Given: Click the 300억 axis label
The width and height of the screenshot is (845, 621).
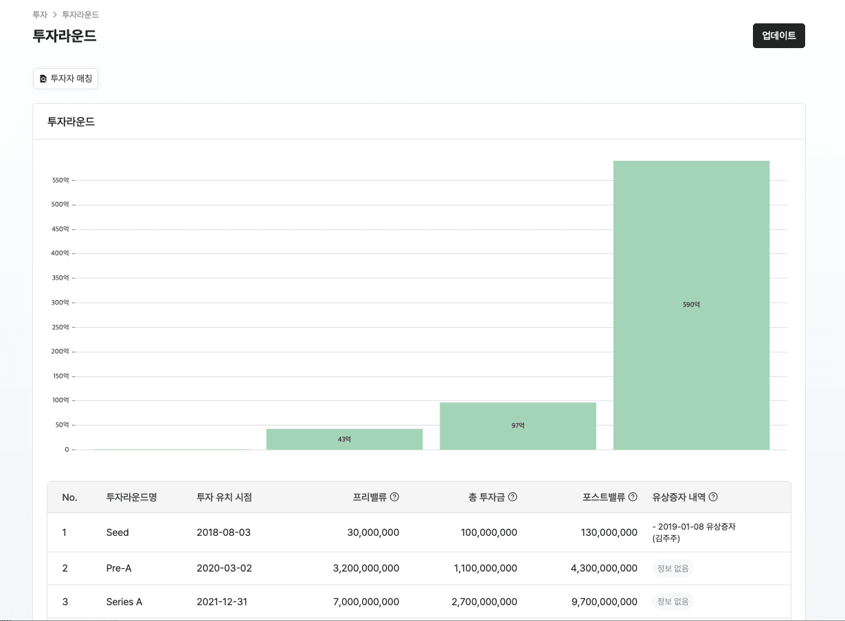Looking at the screenshot, I should [60, 302].
